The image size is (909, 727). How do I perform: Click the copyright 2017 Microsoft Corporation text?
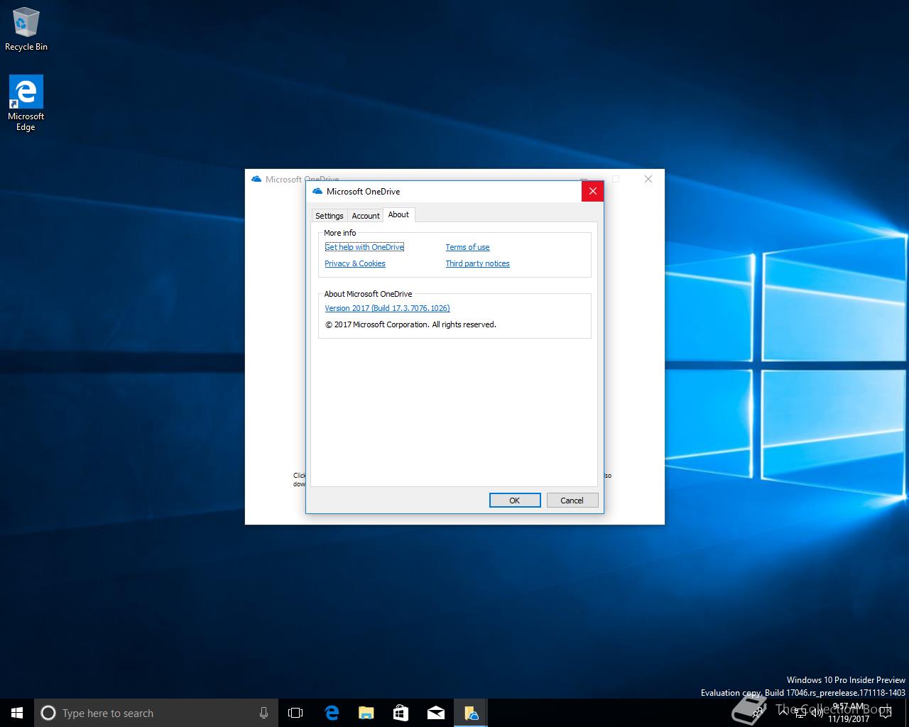pos(410,324)
